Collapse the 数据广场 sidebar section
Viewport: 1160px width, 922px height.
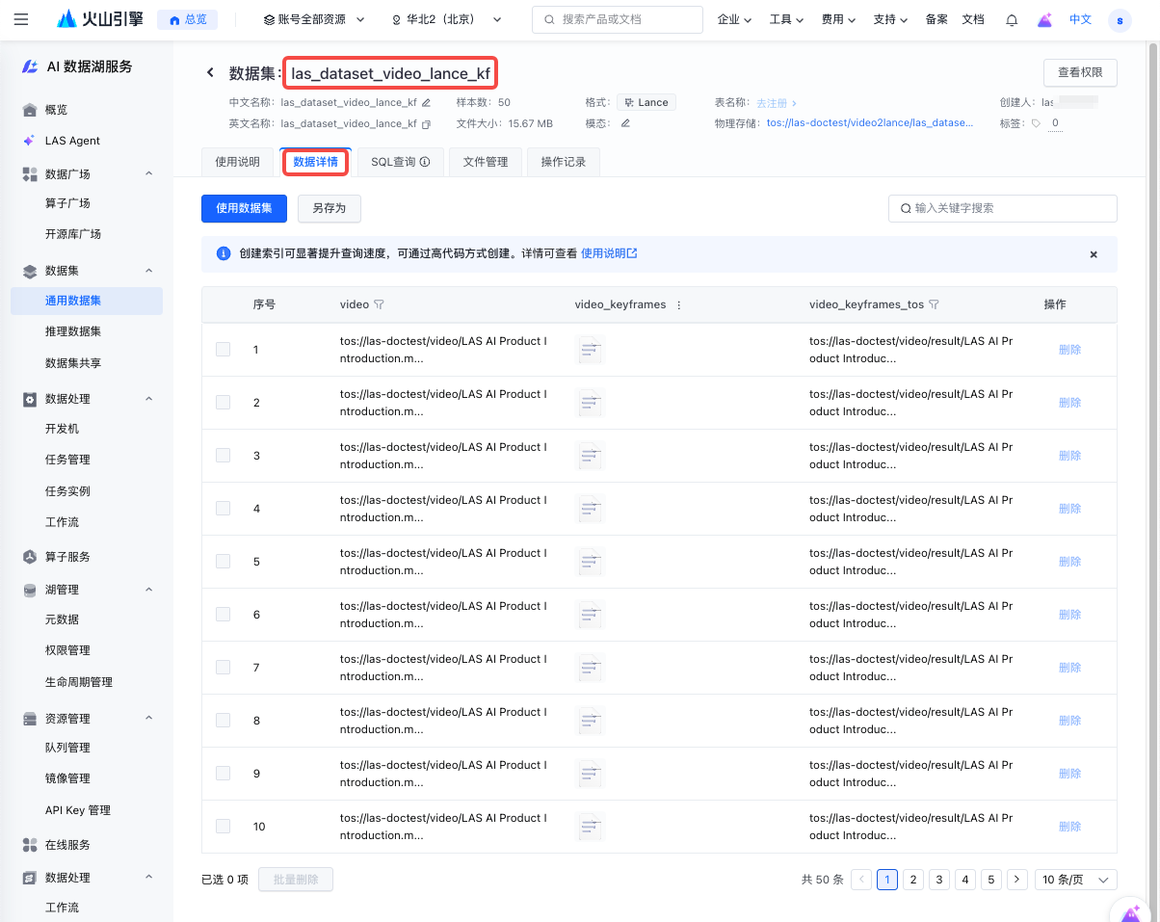coord(149,173)
